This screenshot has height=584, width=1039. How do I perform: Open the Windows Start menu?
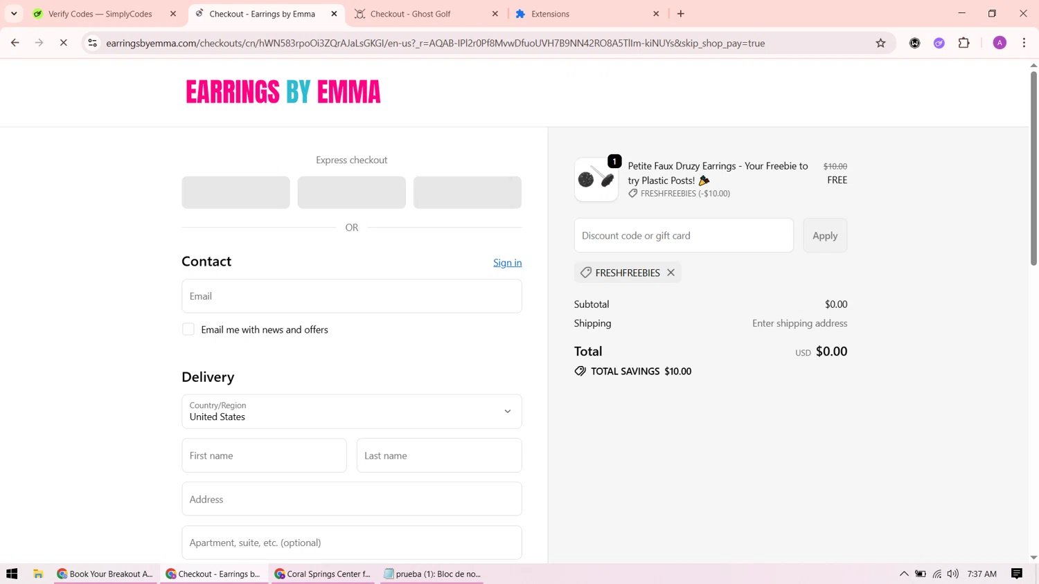(12, 574)
